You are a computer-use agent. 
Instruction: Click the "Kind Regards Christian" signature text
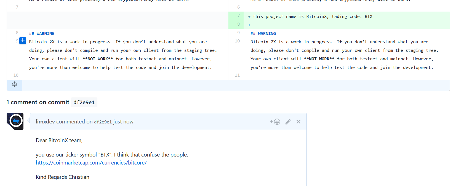point(63,177)
